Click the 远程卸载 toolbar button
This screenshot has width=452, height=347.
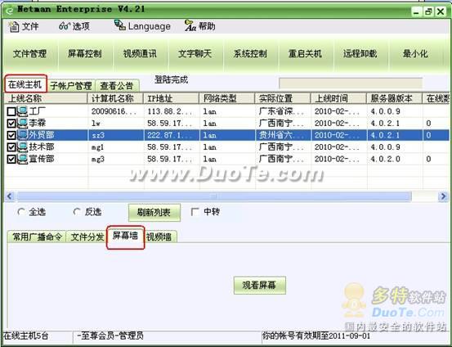(x=360, y=54)
